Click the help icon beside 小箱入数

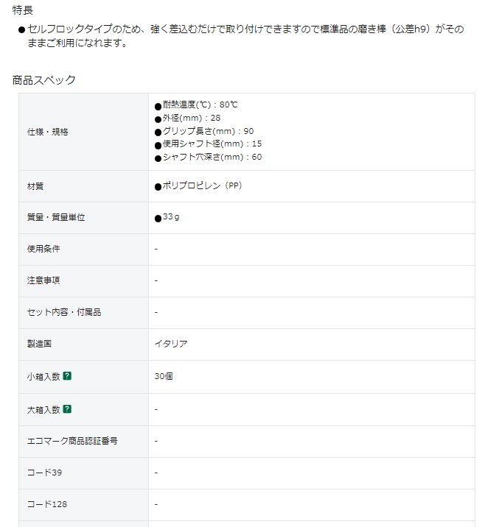point(67,376)
